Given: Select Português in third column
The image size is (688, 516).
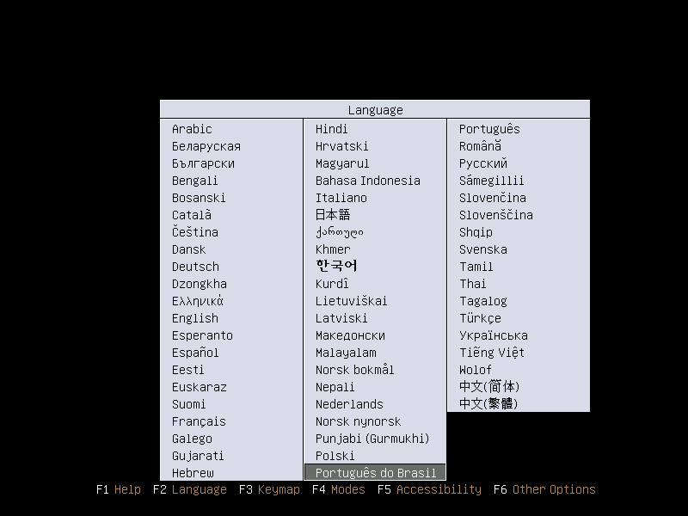Looking at the screenshot, I should pyautogui.click(x=489, y=129).
